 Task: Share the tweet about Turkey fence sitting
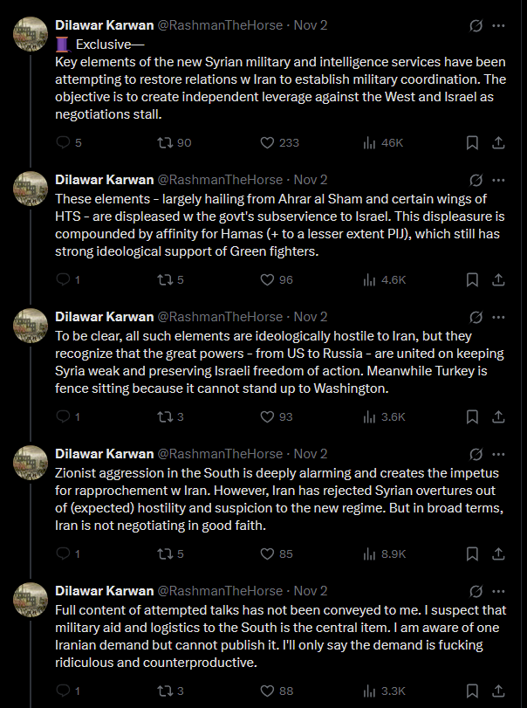point(499,417)
